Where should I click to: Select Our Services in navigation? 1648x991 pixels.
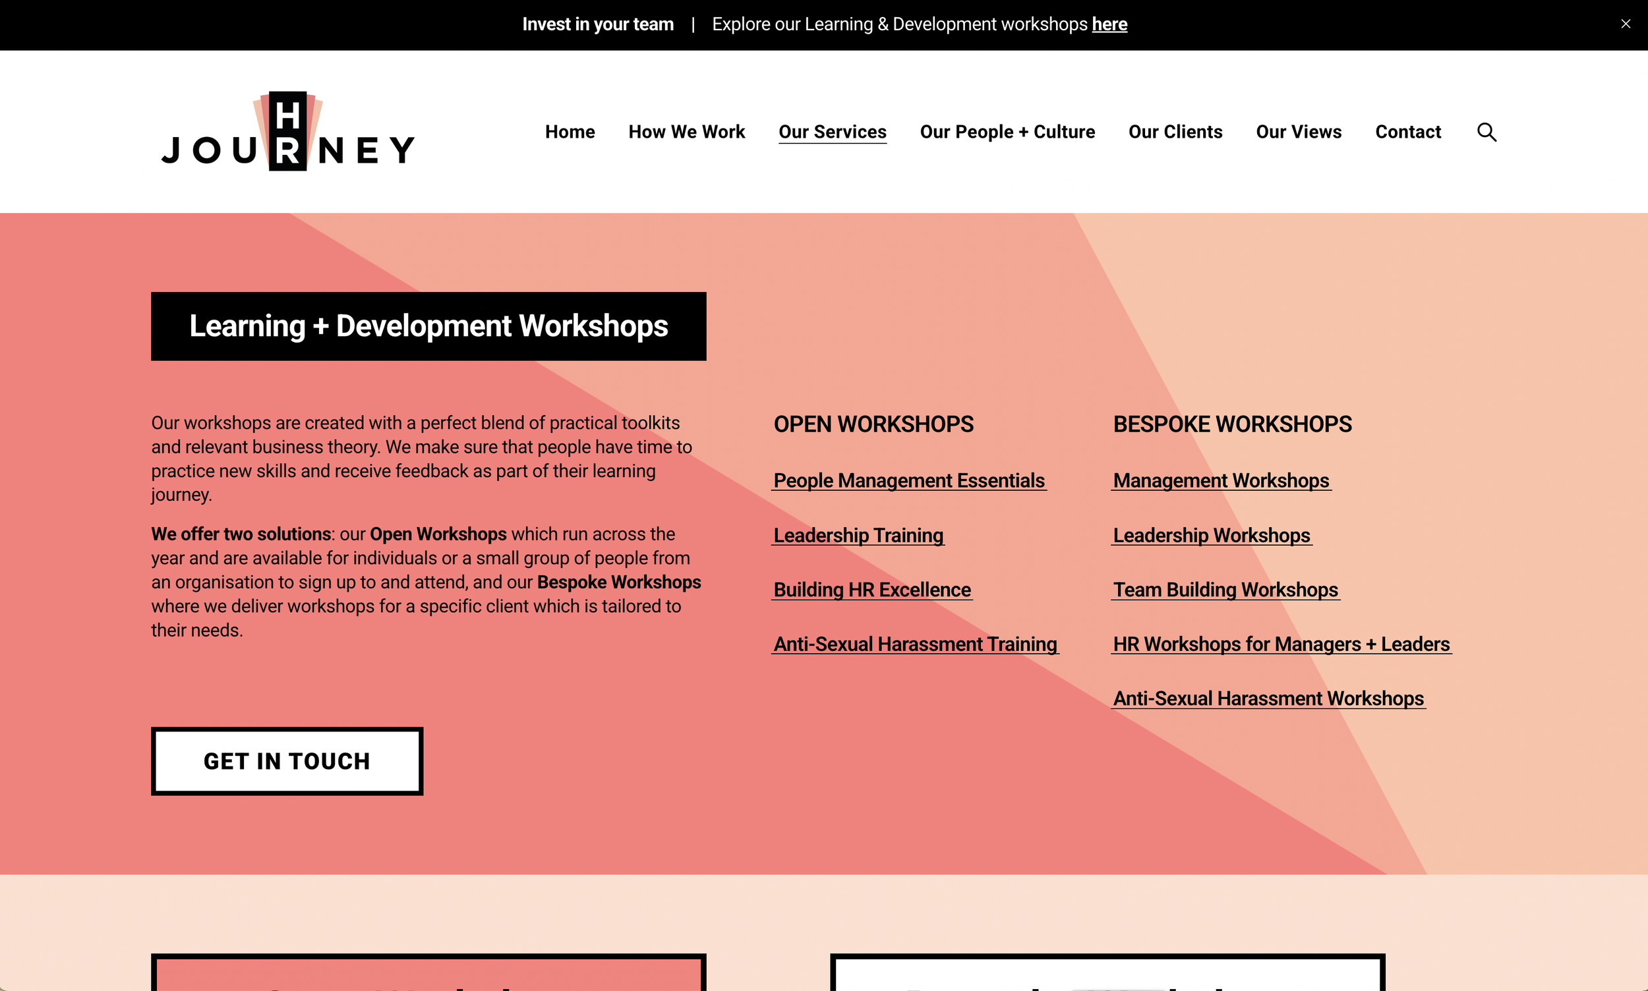(x=832, y=132)
